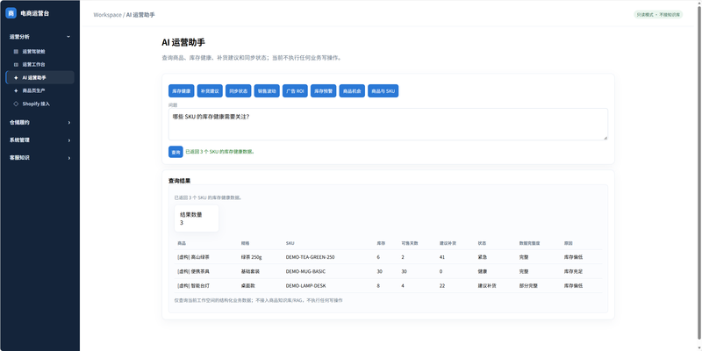
Task: Collapse the 运营分析 section chevron
Action: point(68,37)
